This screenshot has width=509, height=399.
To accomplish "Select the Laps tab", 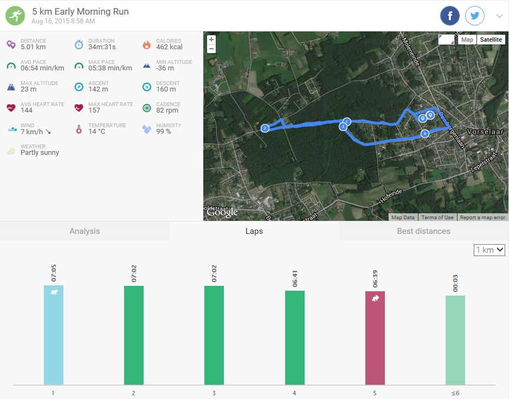I will (x=254, y=231).
